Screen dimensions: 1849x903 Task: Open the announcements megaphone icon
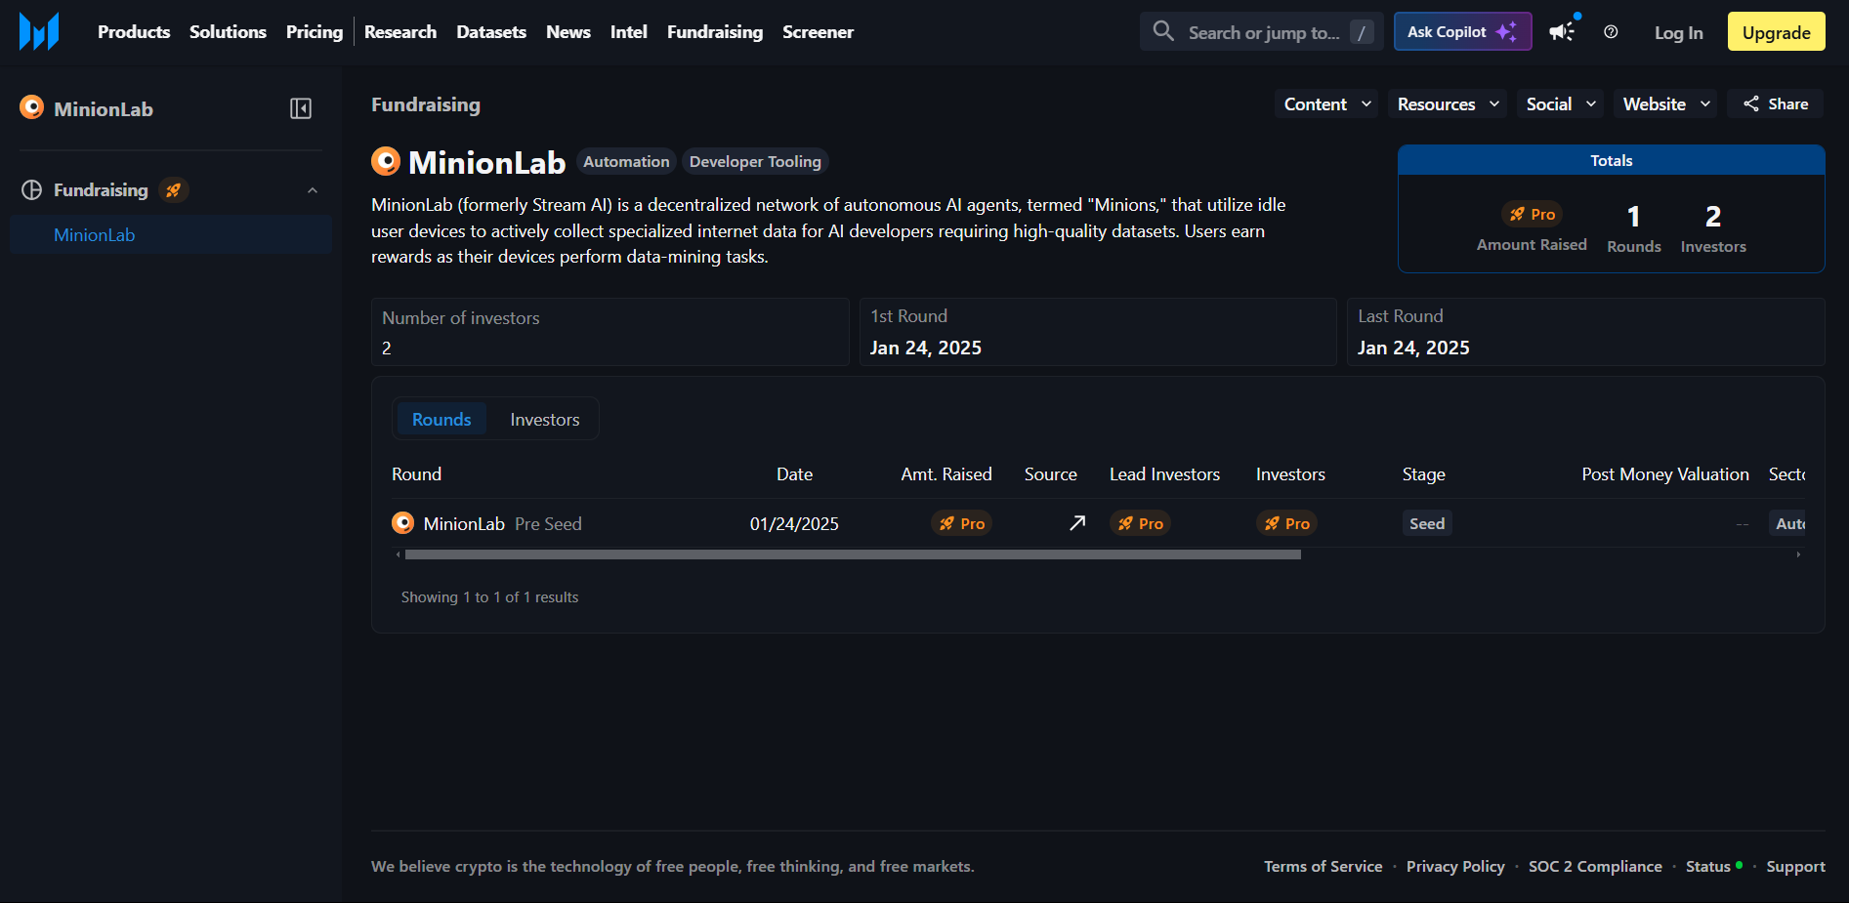click(x=1562, y=31)
